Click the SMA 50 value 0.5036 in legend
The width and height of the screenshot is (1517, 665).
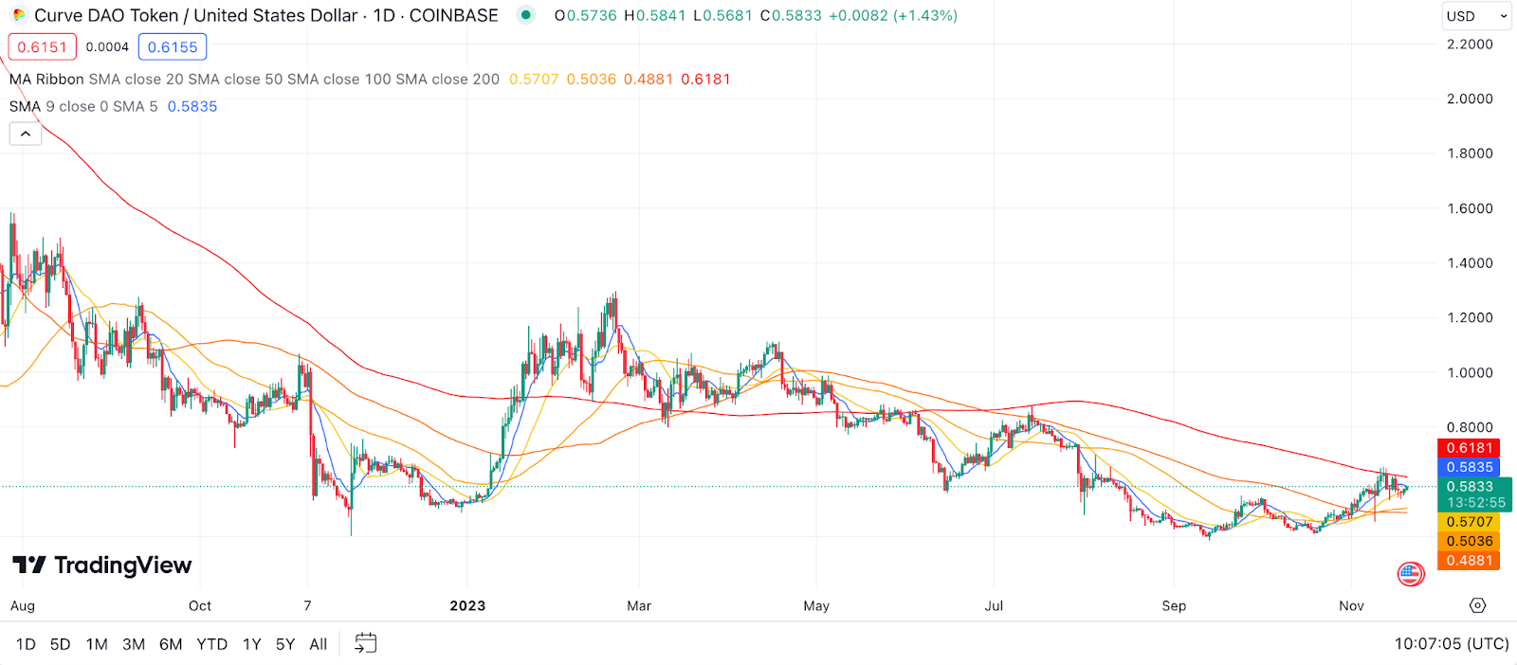click(592, 80)
